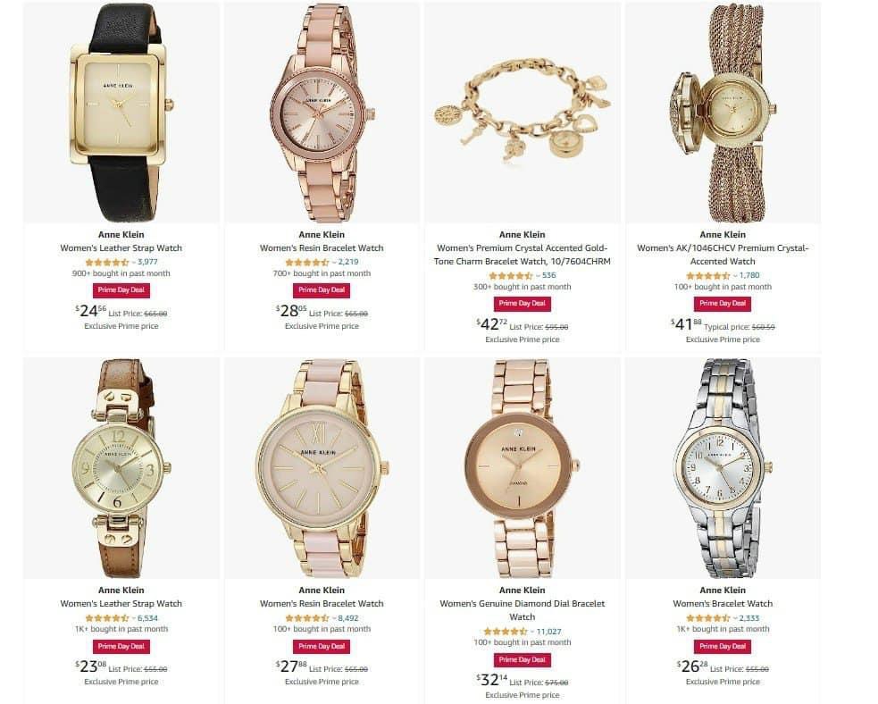Open star rating dropdown beside 6,534 reviews

point(133,618)
